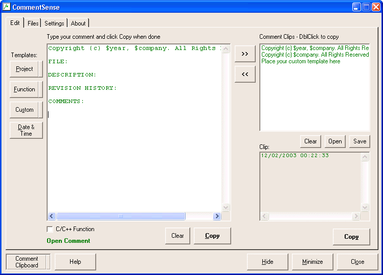Save the Comment Clips list

[359, 141]
